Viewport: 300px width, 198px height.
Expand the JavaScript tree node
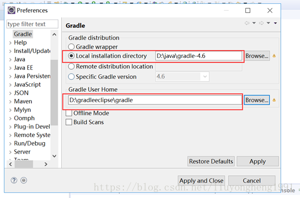coord(10,85)
